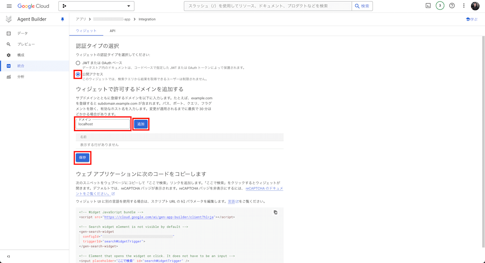Click searchWidgetTrigger triggerId value in code
This screenshot has width=485, height=263.
pos(122,241)
